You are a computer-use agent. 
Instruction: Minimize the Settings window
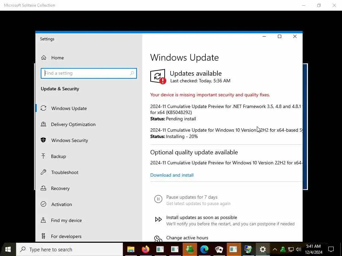[x=264, y=37]
